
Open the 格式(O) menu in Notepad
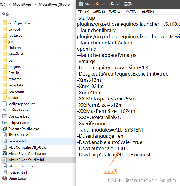(x=115, y=12)
